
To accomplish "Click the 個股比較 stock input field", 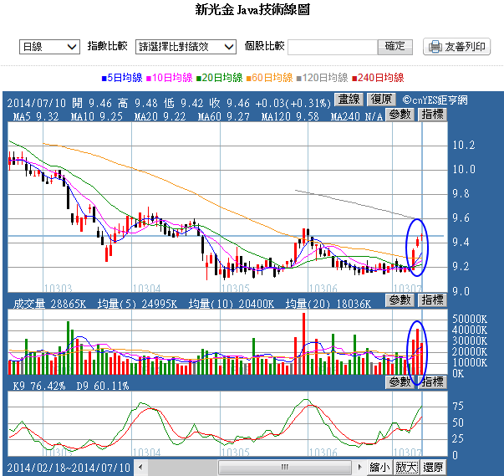I will [333, 48].
